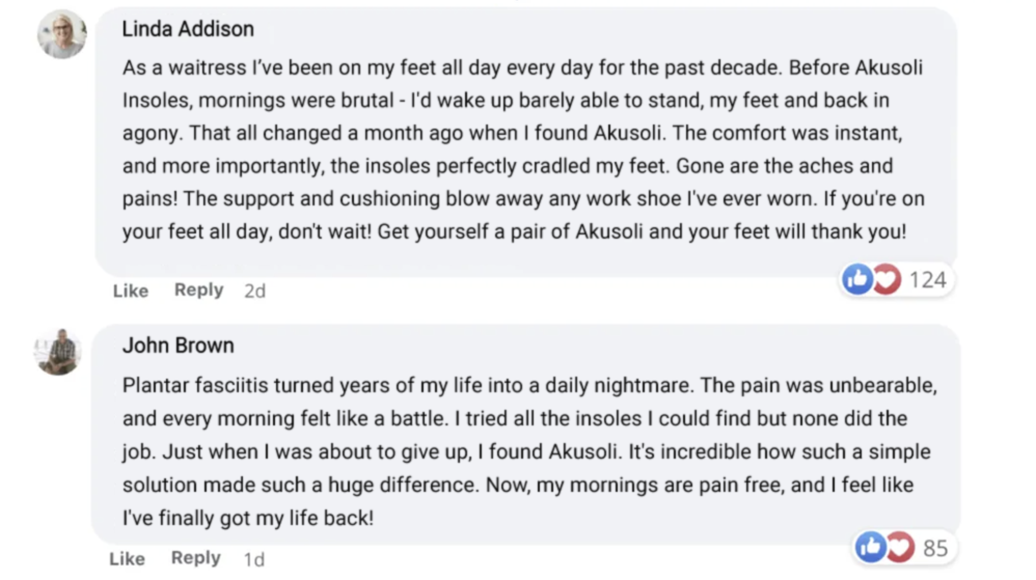
Task: Click the 2d timestamp on Linda's comment
Action: pyautogui.click(x=256, y=291)
